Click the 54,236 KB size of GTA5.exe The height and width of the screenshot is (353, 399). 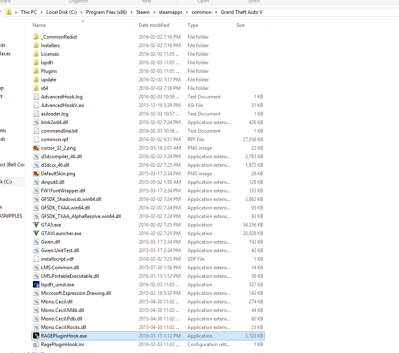(x=253, y=225)
